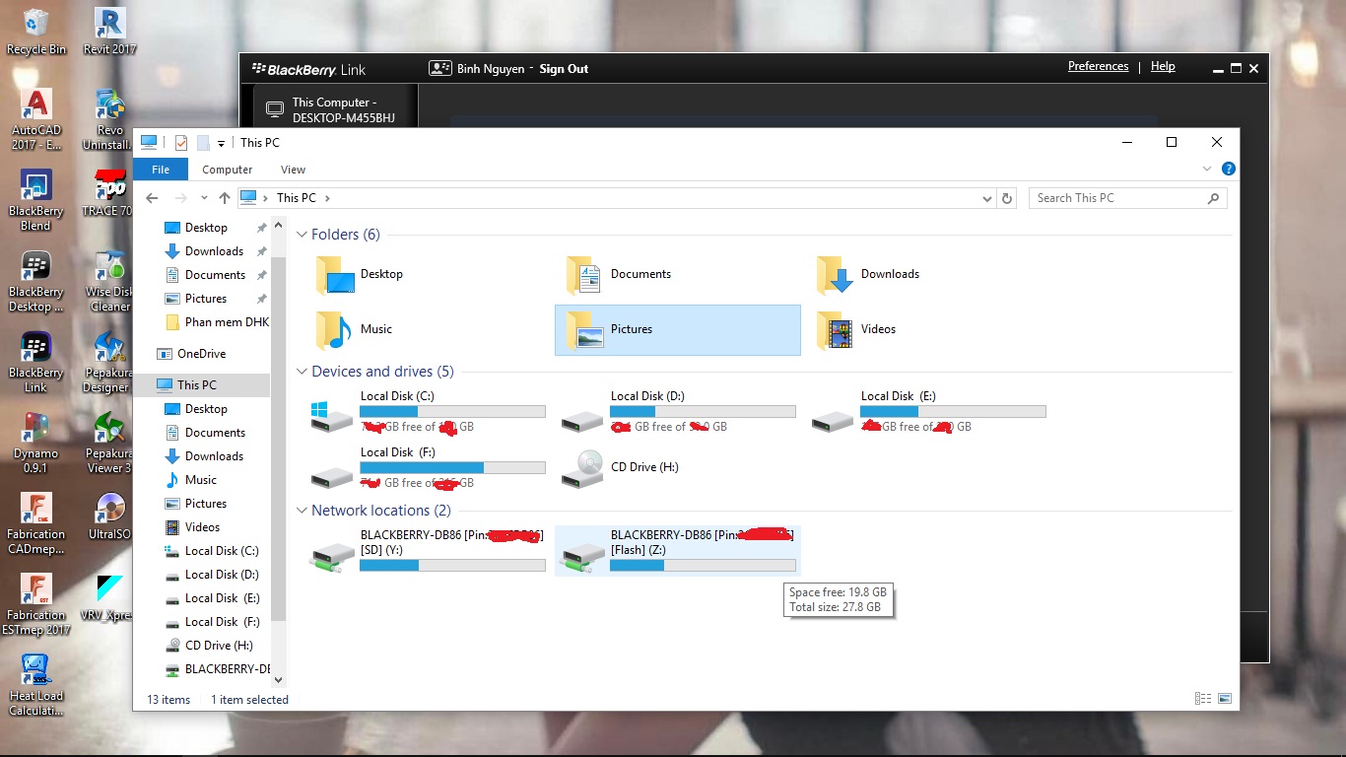1346x757 pixels.
Task: Click the New folder icon in quick access toolbar
Action: click(203, 143)
